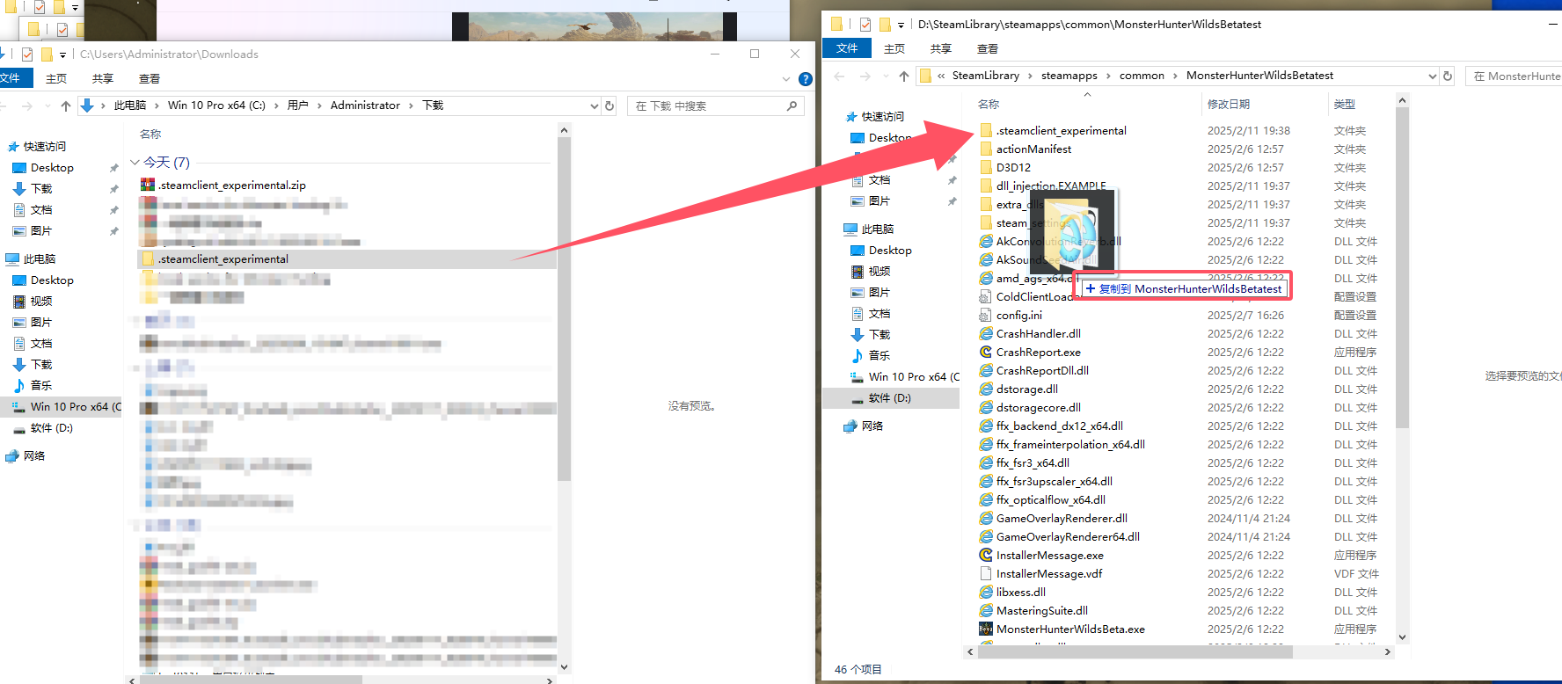This screenshot has width=1562, height=684.
Task: Open address history dropdown in Downloads window
Action: (x=595, y=106)
